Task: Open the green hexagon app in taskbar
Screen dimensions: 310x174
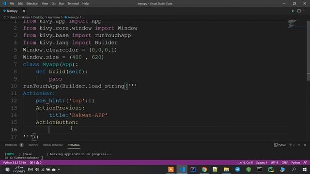Action: pyautogui.click(x=248, y=170)
